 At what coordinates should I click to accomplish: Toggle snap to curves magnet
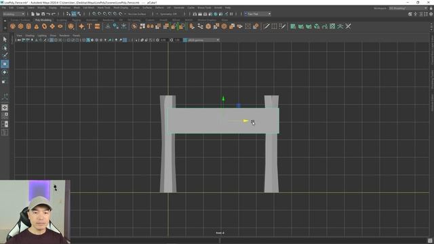click(100, 14)
